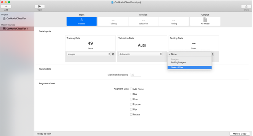Viewport: 253px width, 136px height.
Task: Click the Add plus icon
Action: (6, 6)
